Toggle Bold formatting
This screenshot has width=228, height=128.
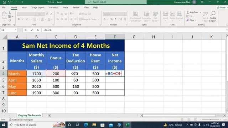tap(19, 19)
